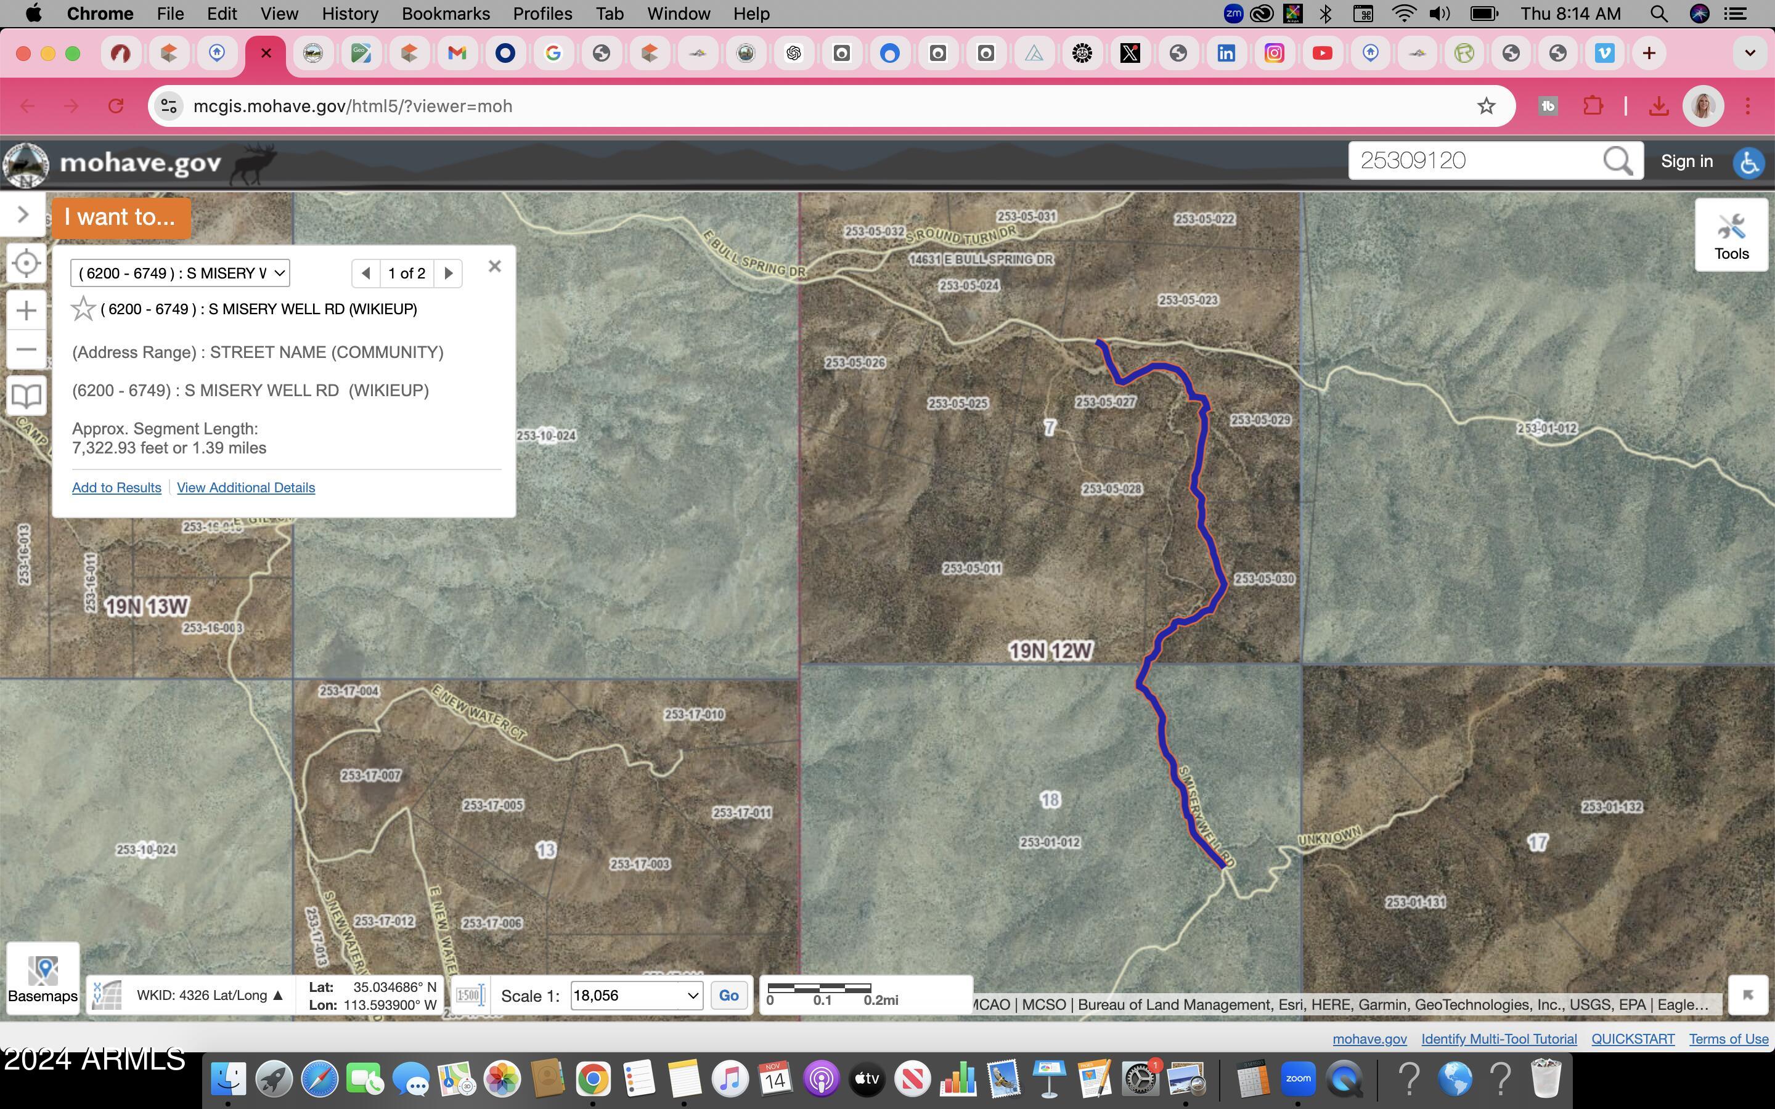Expand the collapsed side panel arrow
1775x1109 pixels.
[22, 214]
